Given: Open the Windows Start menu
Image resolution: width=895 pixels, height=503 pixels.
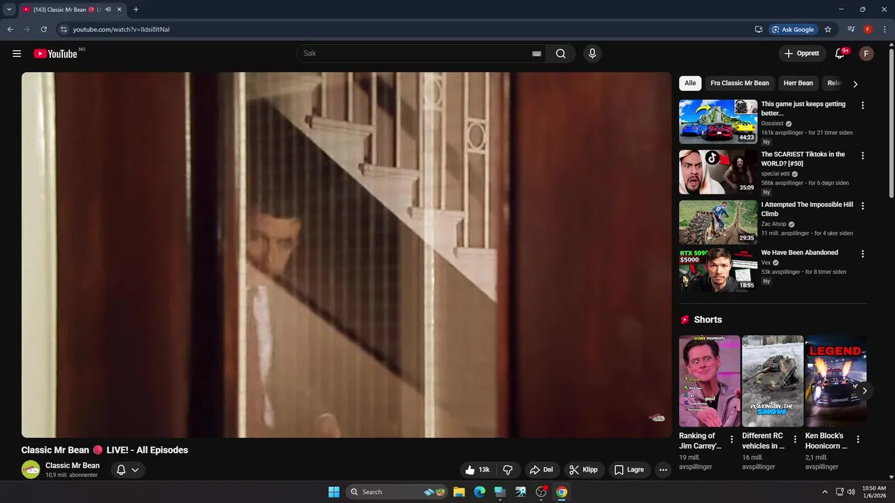Looking at the screenshot, I should [334, 492].
